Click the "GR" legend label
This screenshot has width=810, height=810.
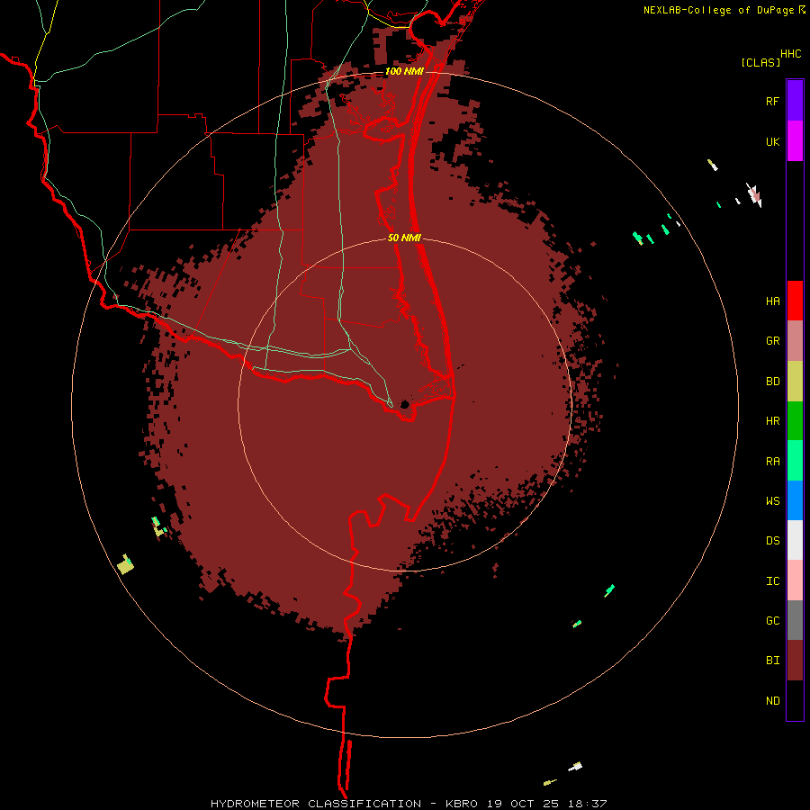point(772,341)
